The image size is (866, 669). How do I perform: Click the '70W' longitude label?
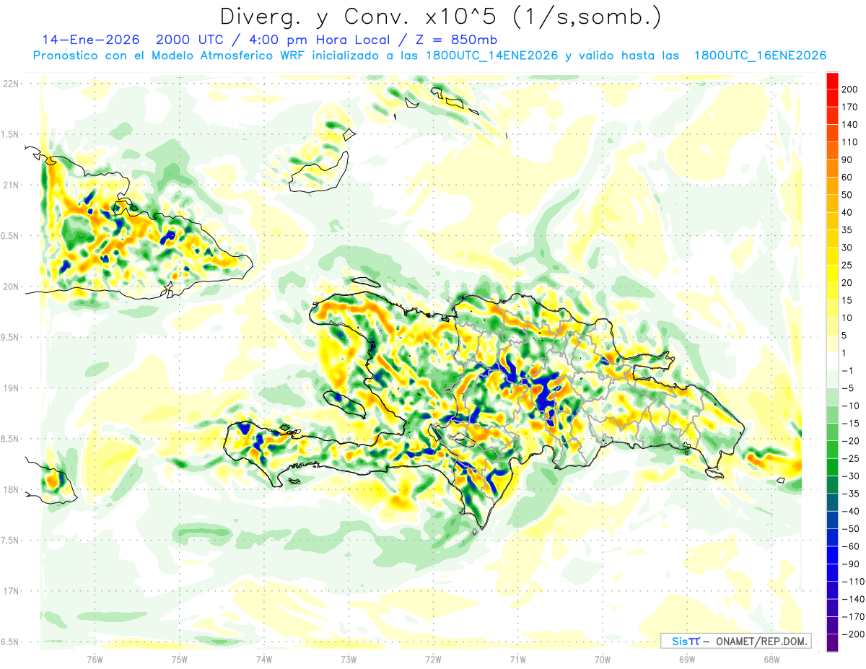point(603,659)
